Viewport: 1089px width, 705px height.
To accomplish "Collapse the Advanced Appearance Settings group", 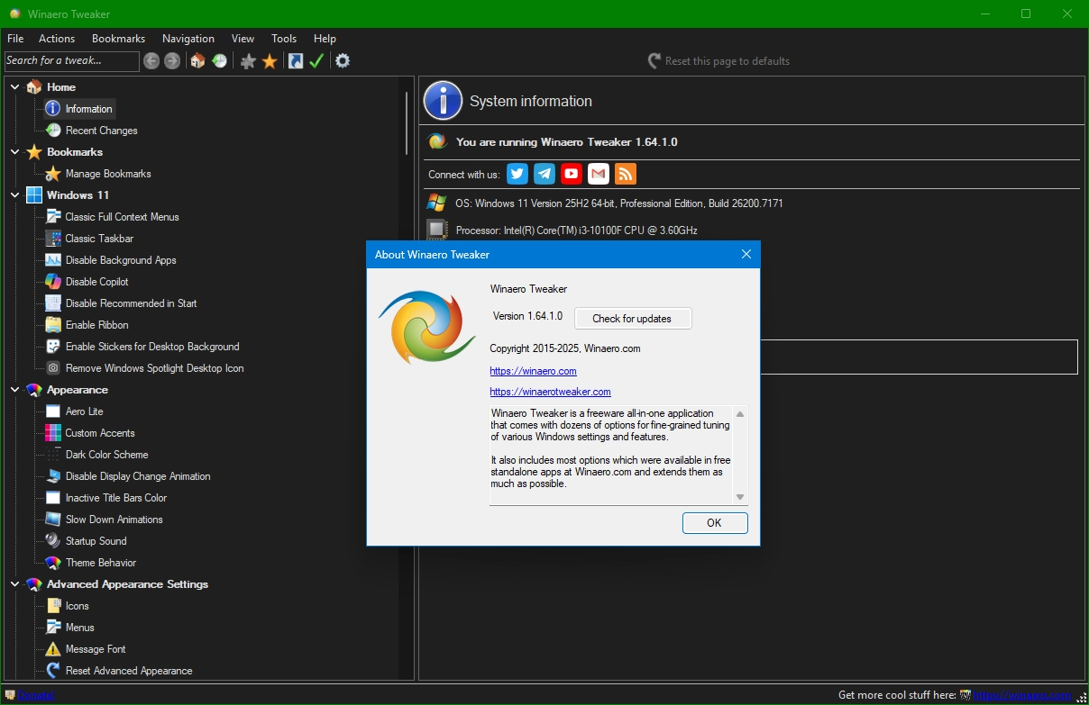I will pyautogui.click(x=15, y=584).
